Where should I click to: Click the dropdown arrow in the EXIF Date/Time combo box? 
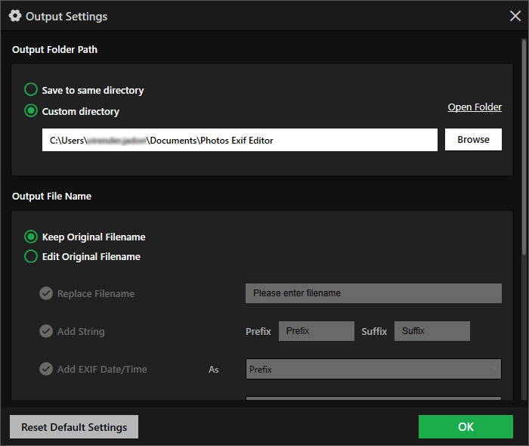pyautogui.click(x=494, y=369)
